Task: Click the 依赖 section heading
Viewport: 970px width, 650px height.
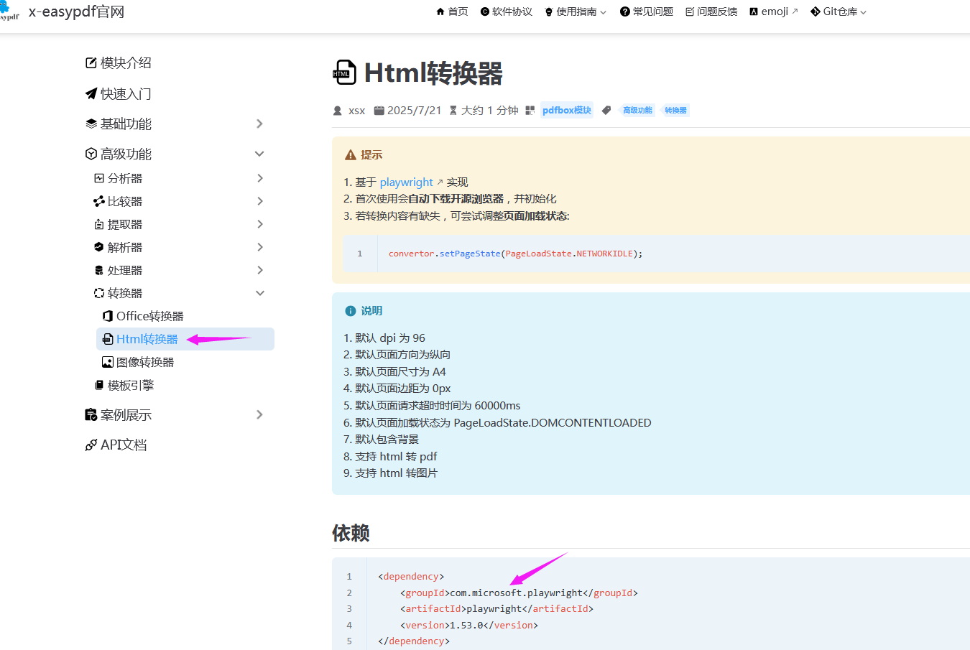Action: click(351, 533)
